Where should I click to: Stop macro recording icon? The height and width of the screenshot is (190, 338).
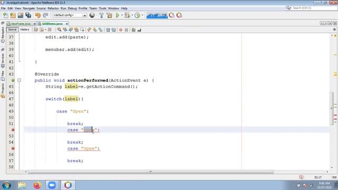click(x=127, y=30)
